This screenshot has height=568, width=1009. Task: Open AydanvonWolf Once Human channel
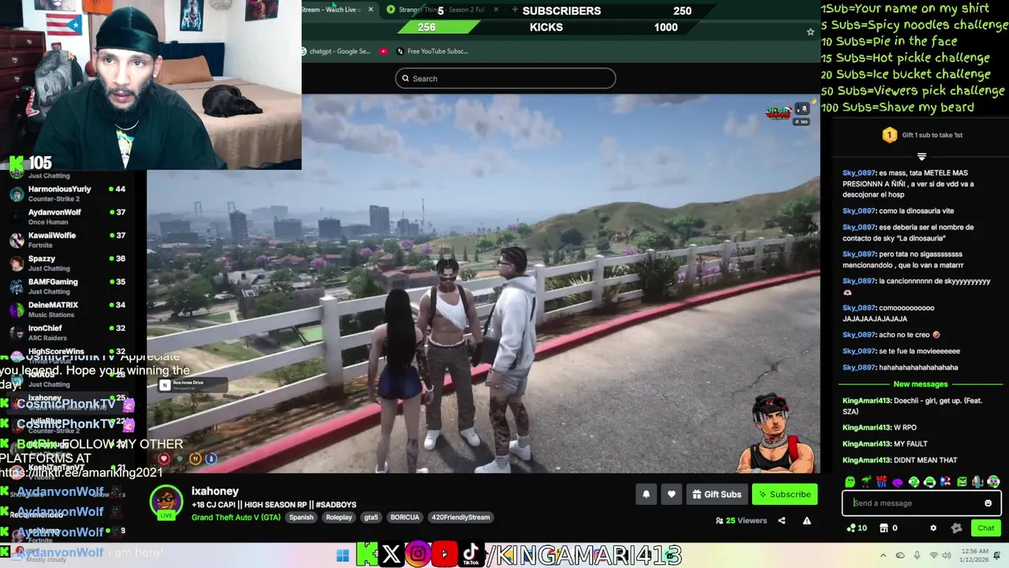pos(67,217)
